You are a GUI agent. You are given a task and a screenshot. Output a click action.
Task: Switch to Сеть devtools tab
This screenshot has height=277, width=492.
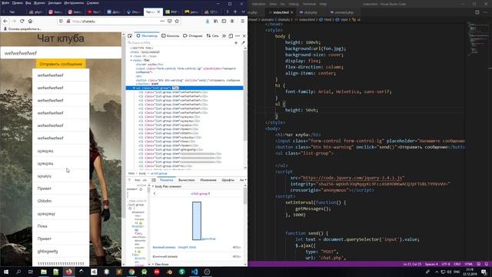tap(212, 36)
